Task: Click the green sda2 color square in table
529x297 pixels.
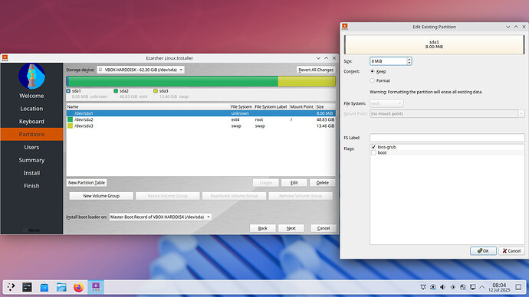Action: point(71,119)
